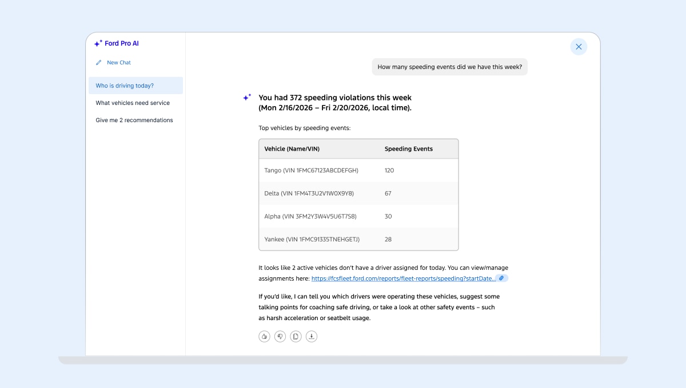Dismiss the chat with the X button
This screenshot has height=388, width=686.
pyautogui.click(x=579, y=46)
